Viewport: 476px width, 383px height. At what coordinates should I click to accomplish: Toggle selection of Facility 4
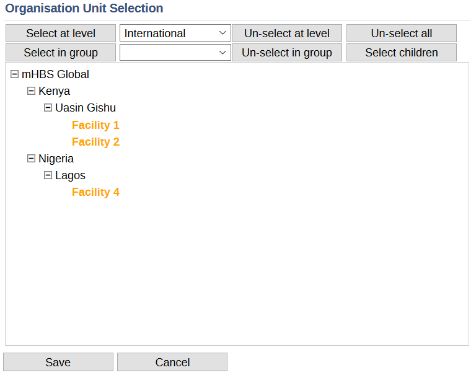95,192
